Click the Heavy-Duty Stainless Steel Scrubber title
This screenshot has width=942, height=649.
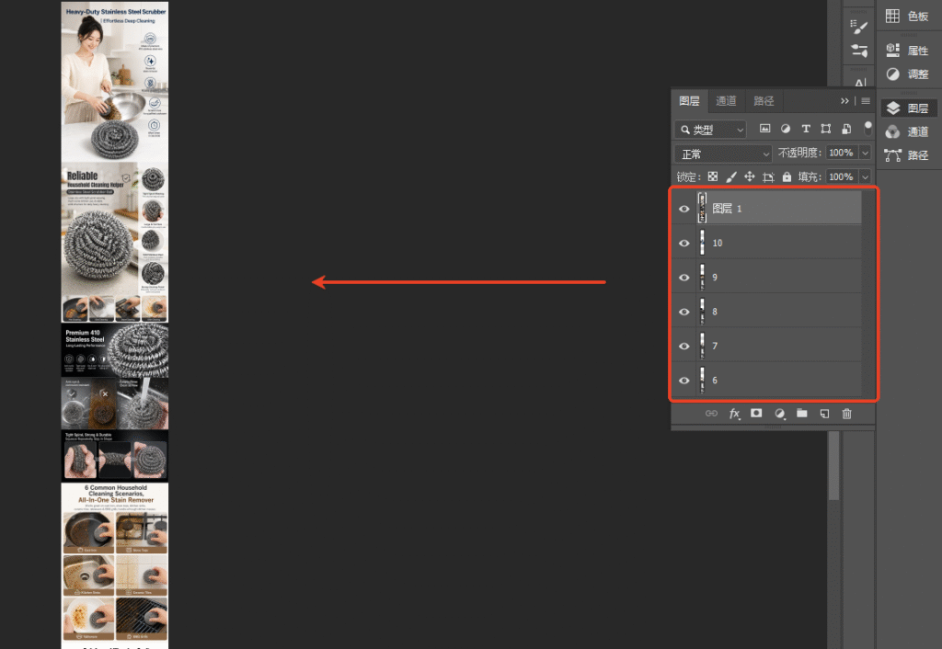point(115,11)
